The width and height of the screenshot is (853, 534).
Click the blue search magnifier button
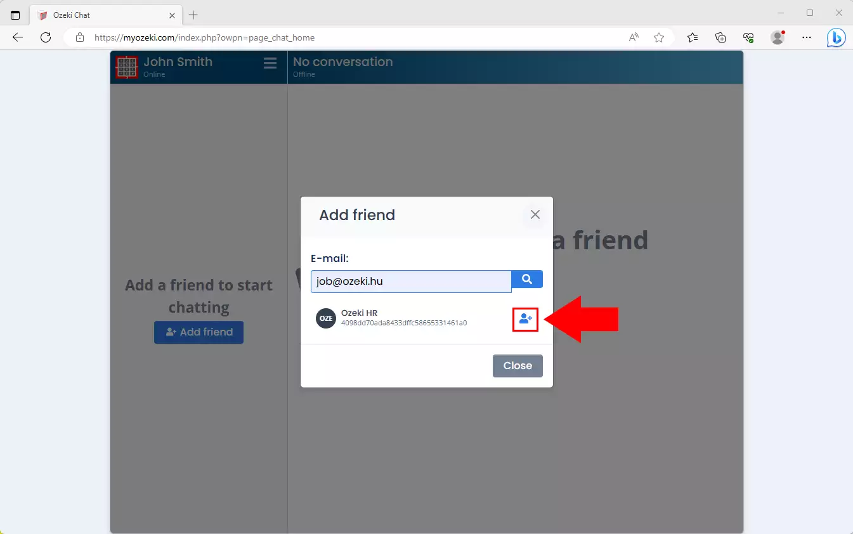(527, 279)
